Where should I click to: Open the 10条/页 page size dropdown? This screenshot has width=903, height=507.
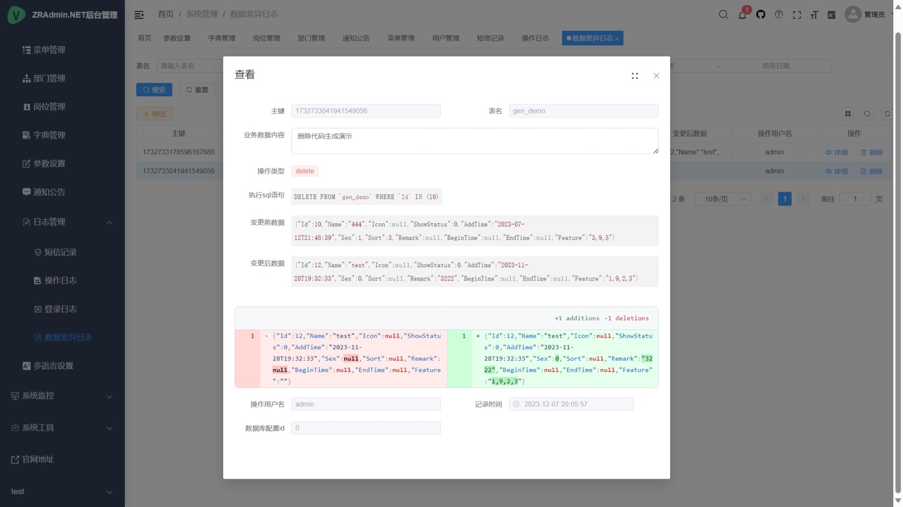coord(722,199)
